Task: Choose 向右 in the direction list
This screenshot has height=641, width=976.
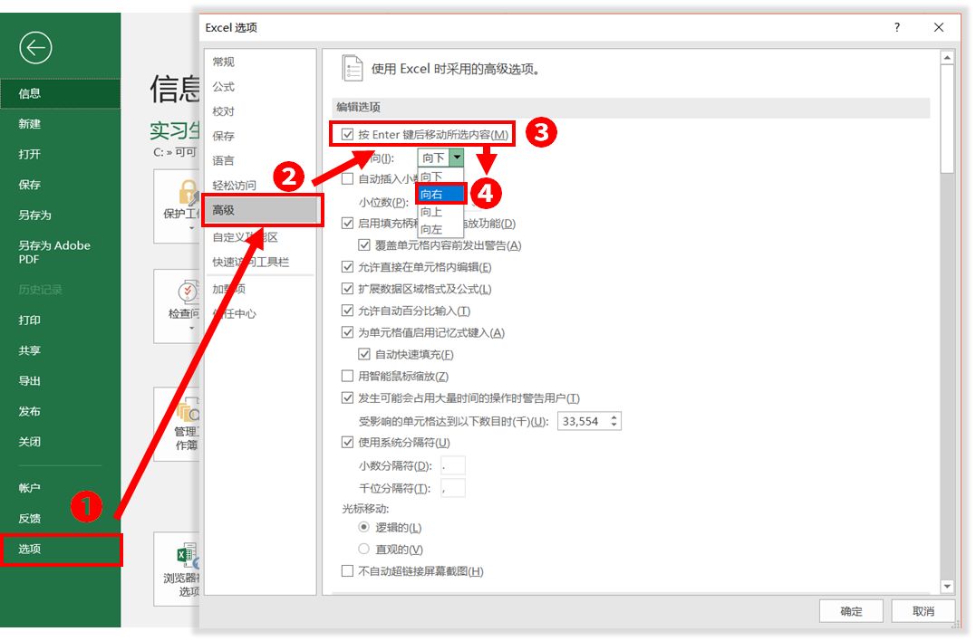Action: (x=440, y=194)
